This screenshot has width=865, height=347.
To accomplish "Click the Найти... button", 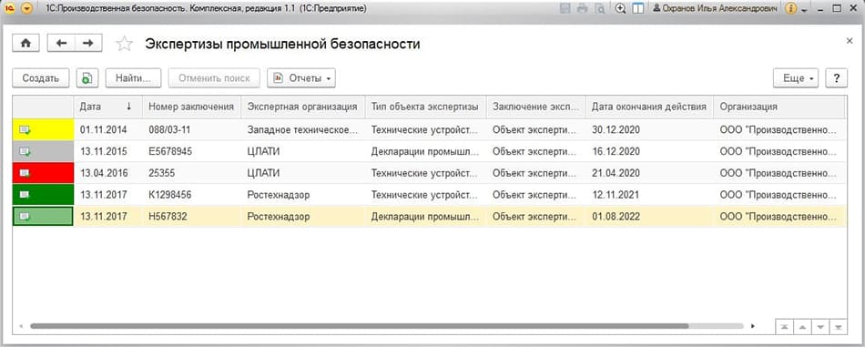I will [133, 78].
